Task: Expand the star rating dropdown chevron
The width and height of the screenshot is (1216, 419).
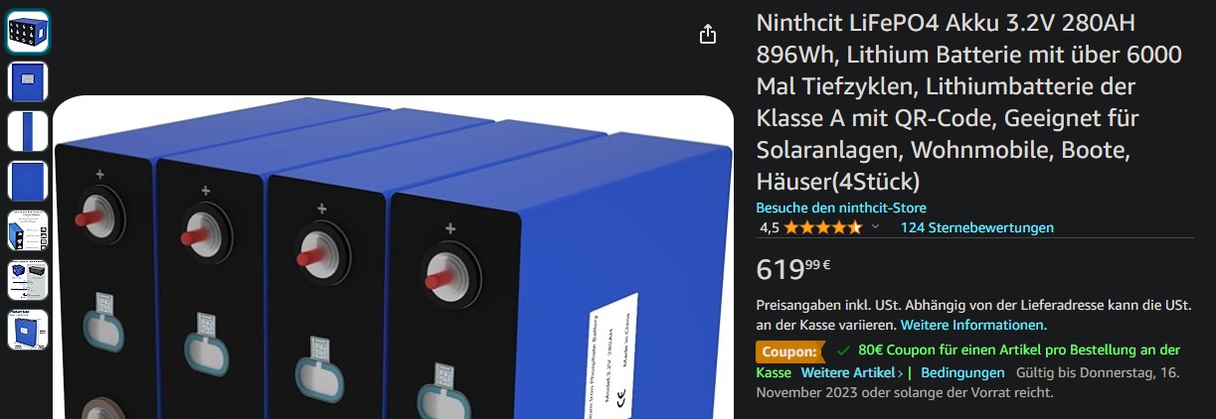Action: [875, 227]
